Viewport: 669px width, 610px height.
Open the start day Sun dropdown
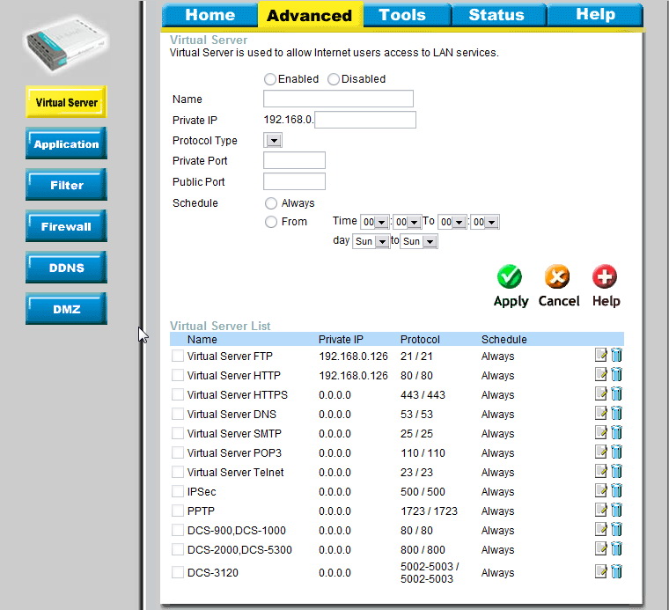(x=371, y=241)
